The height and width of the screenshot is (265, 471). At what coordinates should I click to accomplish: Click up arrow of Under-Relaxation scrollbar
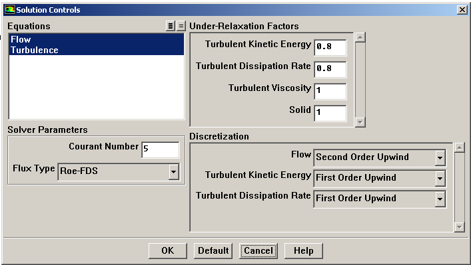pos(360,37)
